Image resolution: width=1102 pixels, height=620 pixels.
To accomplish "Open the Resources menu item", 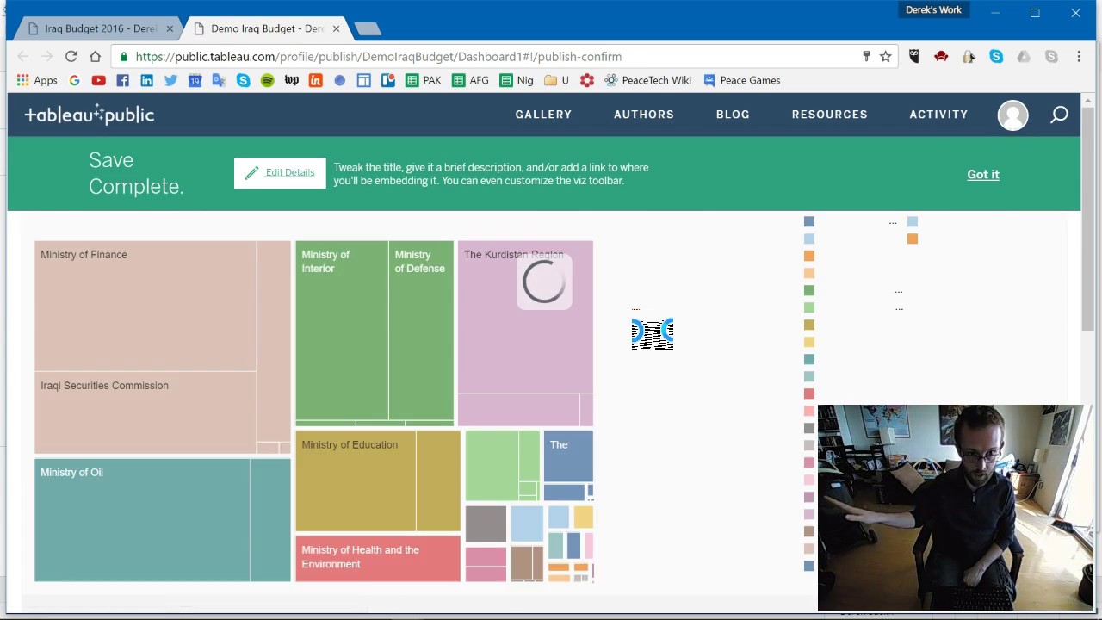I will [x=830, y=115].
